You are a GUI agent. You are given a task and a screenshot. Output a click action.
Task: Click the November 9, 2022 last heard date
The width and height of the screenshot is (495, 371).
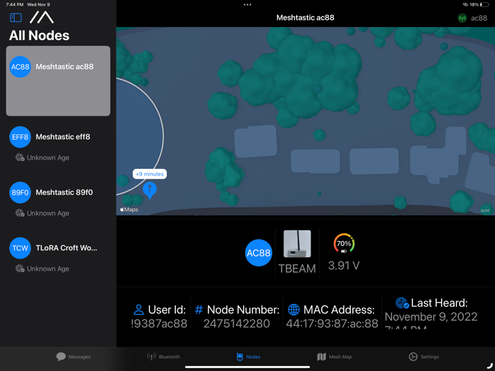coord(431,317)
